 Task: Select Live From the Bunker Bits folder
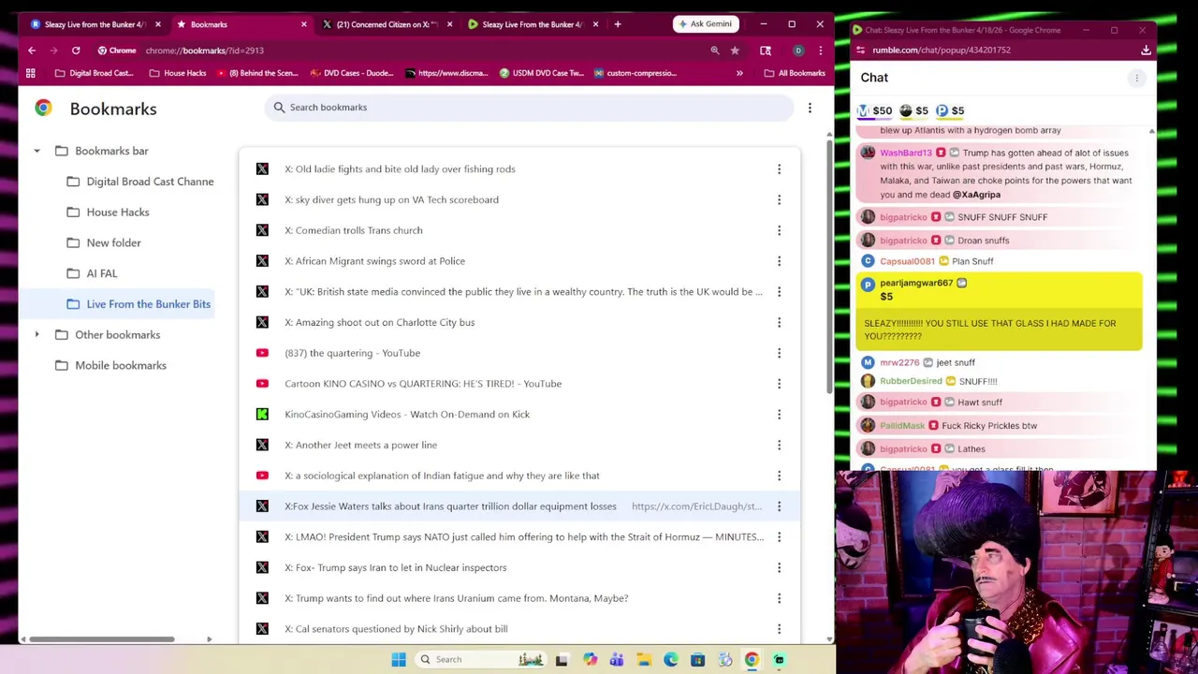(x=139, y=304)
